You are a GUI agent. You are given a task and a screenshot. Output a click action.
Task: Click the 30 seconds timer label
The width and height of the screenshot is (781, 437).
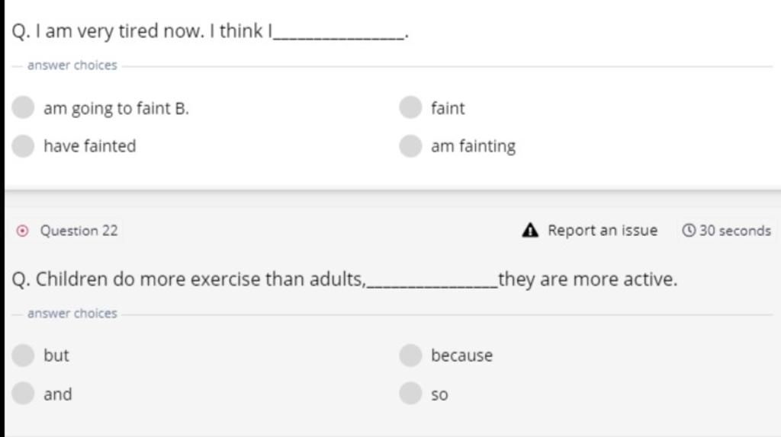tap(734, 230)
